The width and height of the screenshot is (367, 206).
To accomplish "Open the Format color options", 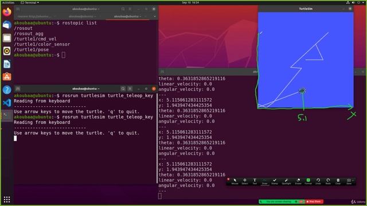I will coord(309,181).
